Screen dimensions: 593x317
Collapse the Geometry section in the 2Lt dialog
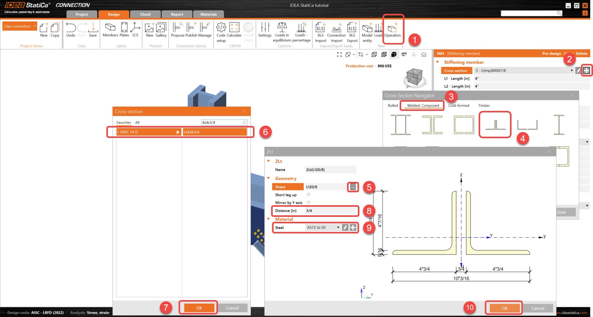coord(269,178)
